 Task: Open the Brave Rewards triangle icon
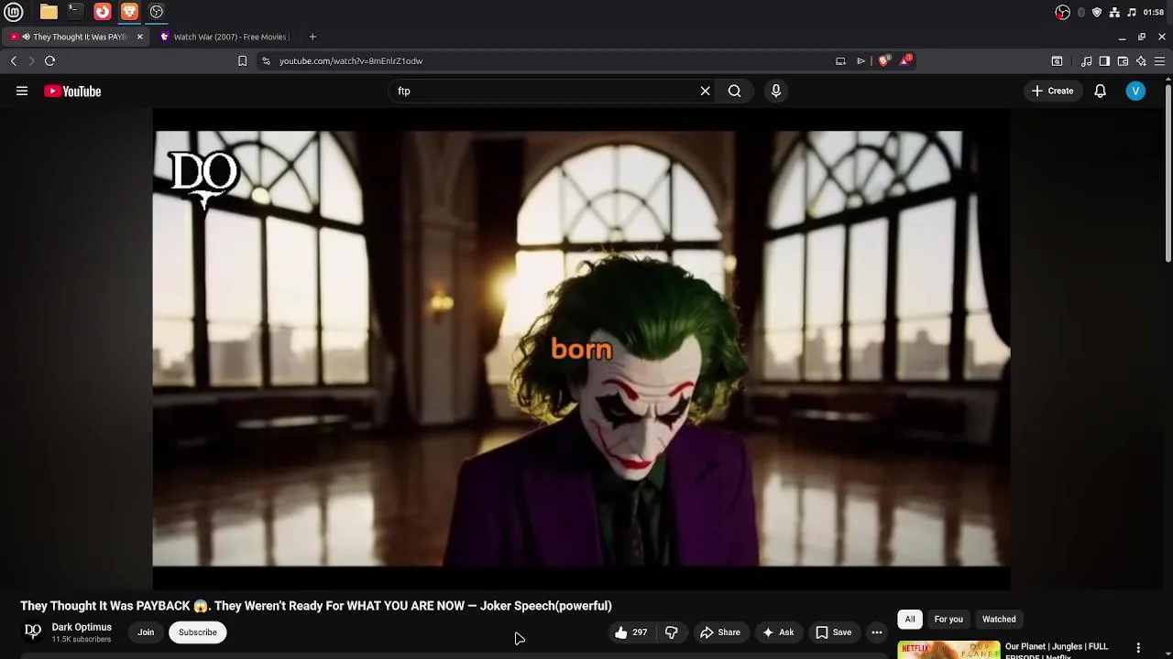pos(905,60)
